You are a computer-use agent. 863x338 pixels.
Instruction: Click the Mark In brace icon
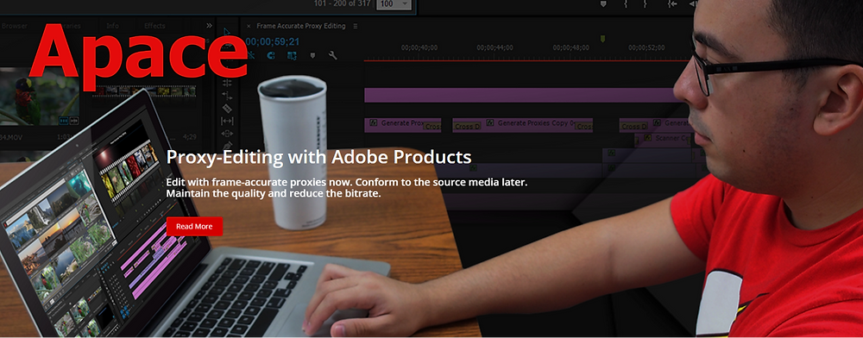[626, 3]
